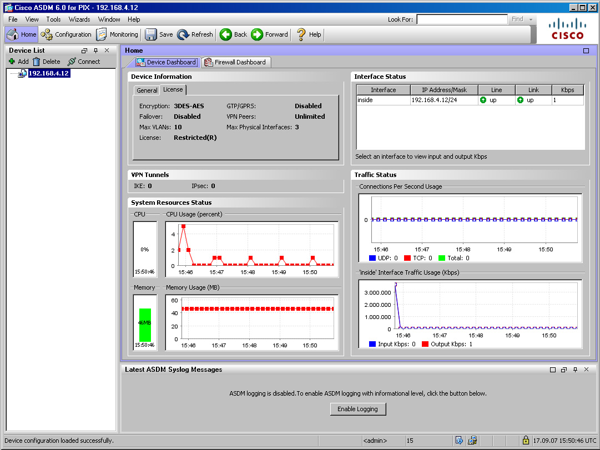Click Connect in Device List panel
The height and width of the screenshot is (450, 600).
(83, 62)
